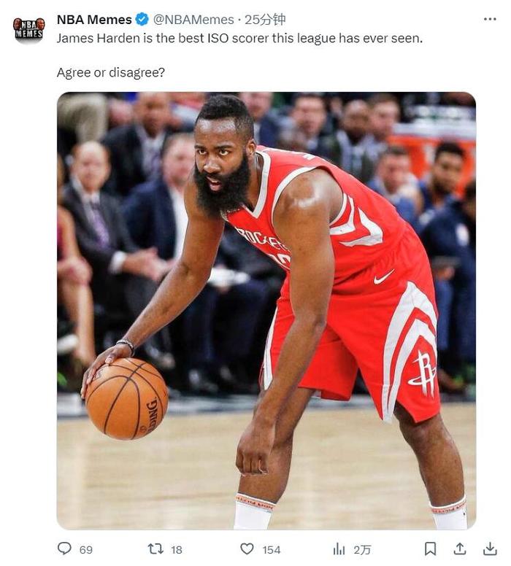The width and height of the screenshot is (511, 566).
Task: Click the blue verified badge
Action: click(142, 20)
